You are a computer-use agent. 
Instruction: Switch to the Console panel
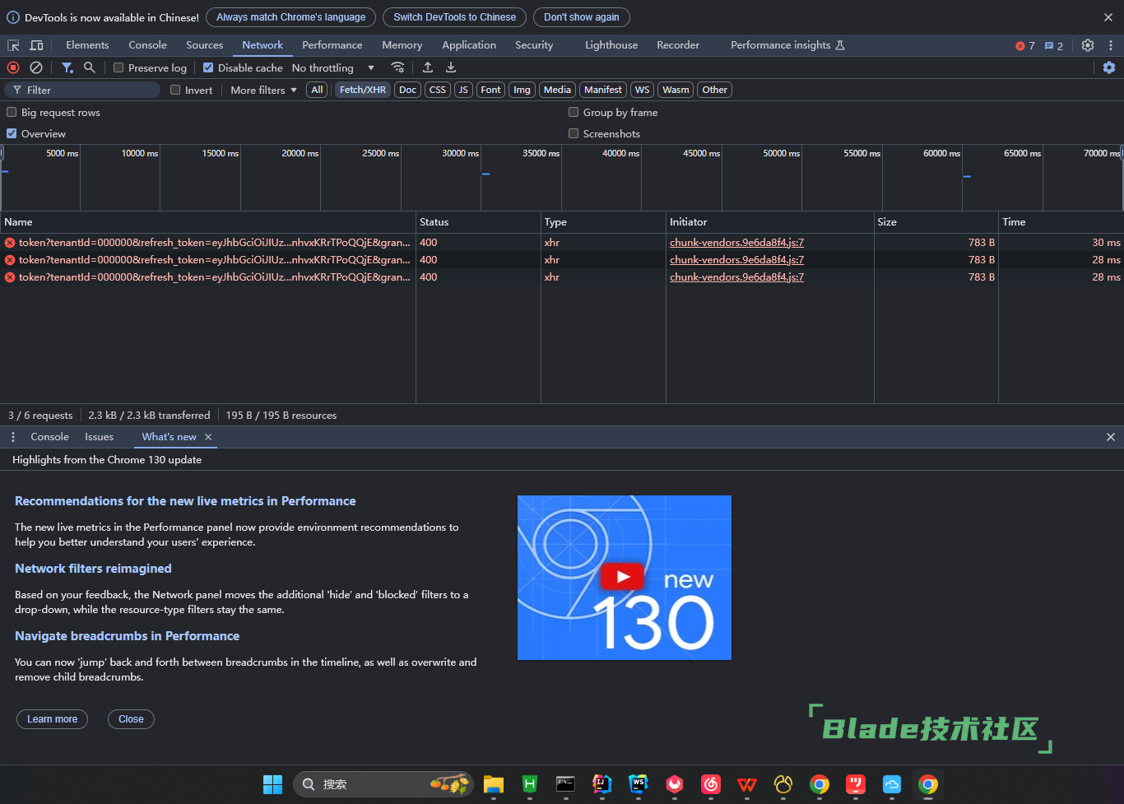coord(147,45)
